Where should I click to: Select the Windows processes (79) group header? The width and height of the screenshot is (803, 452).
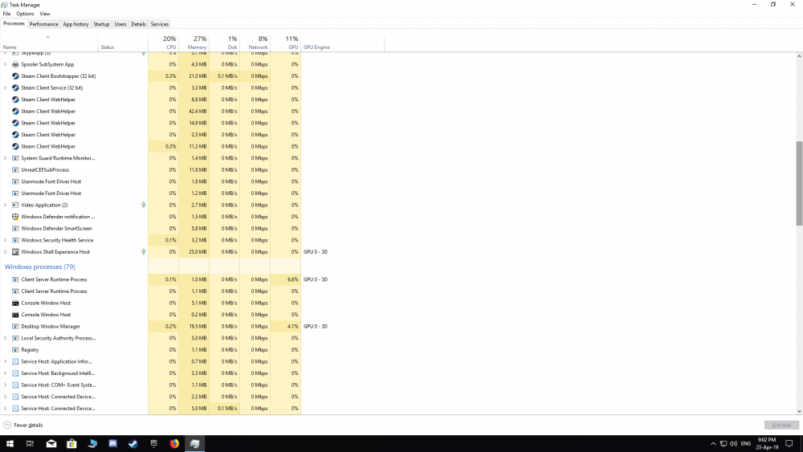point(40,267)
